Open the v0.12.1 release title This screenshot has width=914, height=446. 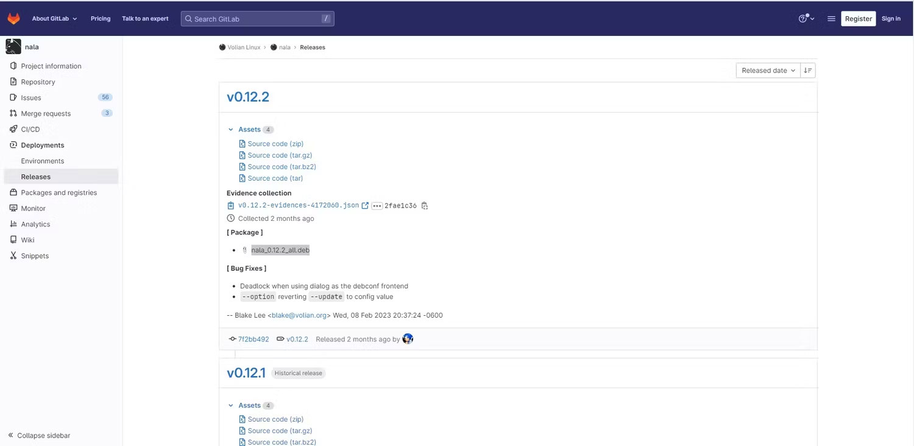(x=246, y=372)
